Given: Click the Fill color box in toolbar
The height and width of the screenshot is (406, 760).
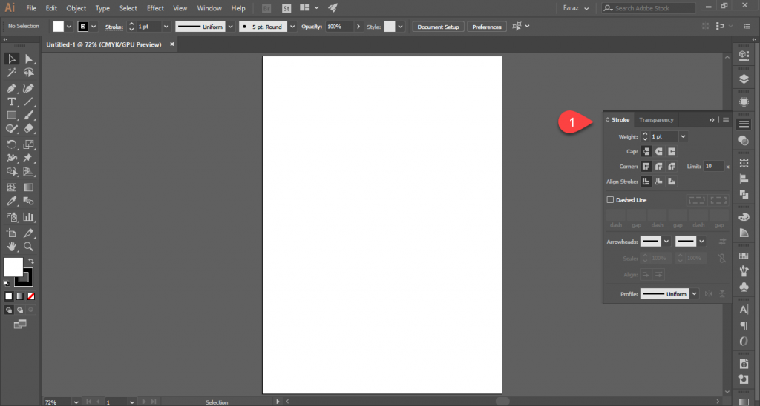Looking at the screenshot, I should coord(13,267).
